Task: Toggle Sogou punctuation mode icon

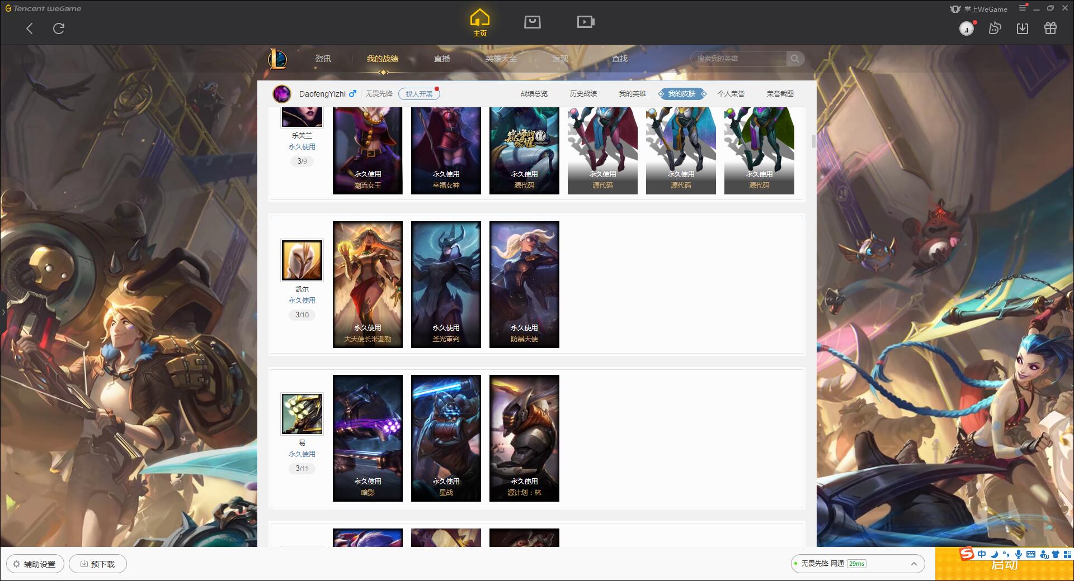Action: click(1006, 554)
